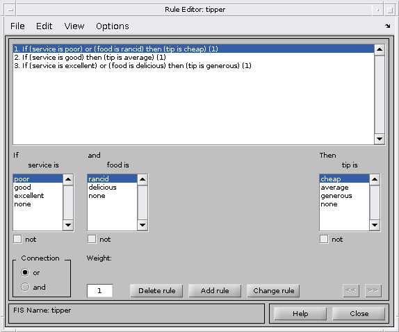Open window menu icon in title bar
This screenshot has width=399, height=332.
tap(10, 10)
